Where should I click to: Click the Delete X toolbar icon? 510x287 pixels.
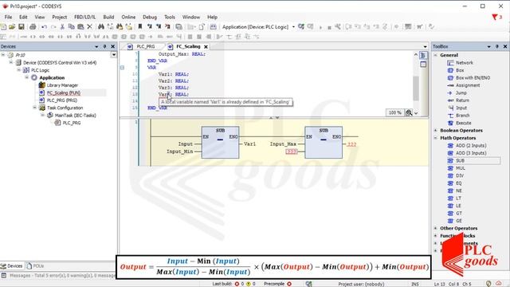[89, 26]
